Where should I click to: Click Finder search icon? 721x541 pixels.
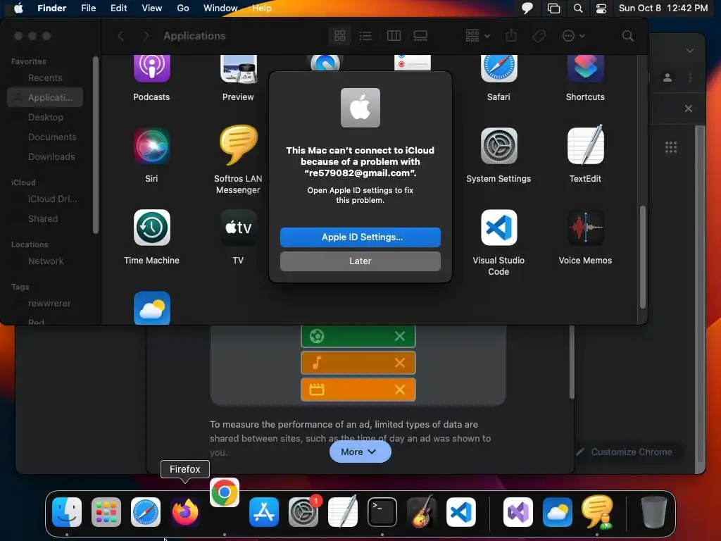[627, 36]
